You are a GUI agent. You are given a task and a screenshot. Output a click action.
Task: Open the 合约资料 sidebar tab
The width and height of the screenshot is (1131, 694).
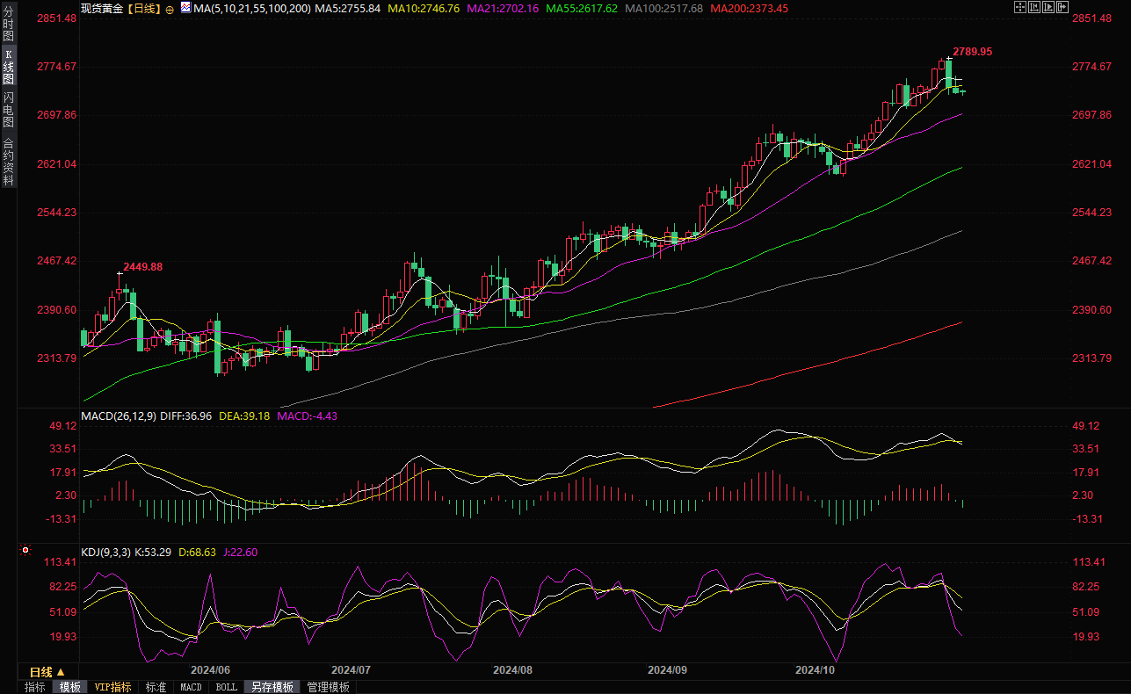point(8,162)
